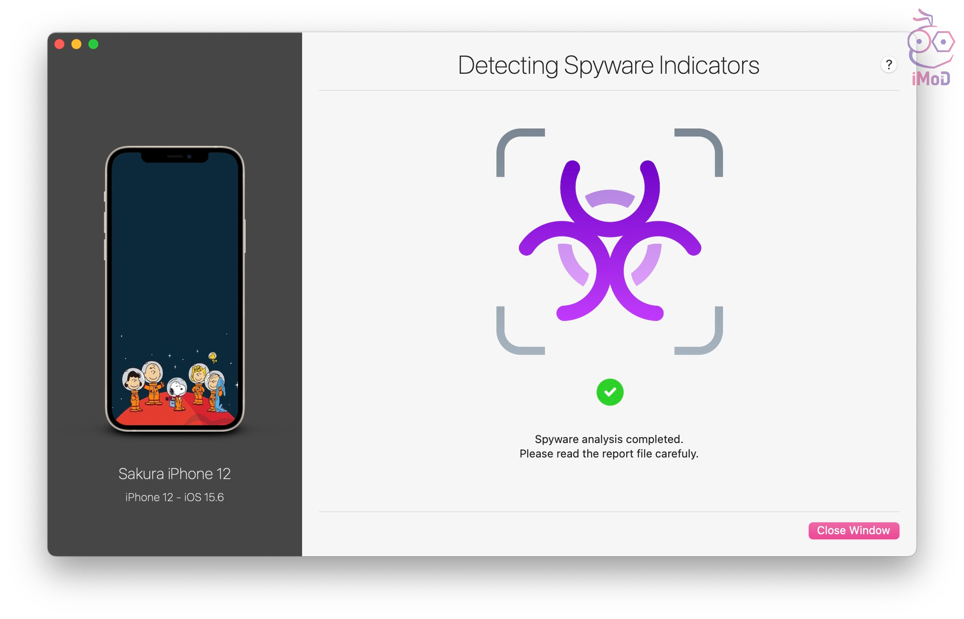Open help via the question mark button
This screenshot has width=964, height=619.
point(888,65)
